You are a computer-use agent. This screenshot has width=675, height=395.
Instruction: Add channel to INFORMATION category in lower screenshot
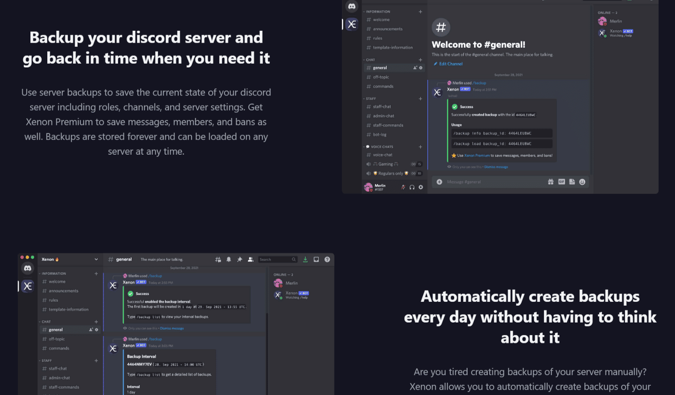click(96, 273)
